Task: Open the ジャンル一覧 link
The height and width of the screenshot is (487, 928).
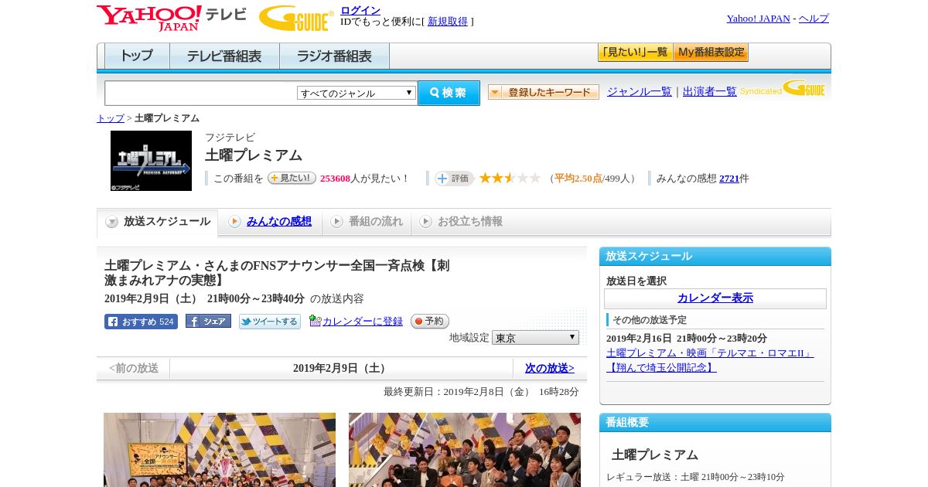Action: click(640, 92)
